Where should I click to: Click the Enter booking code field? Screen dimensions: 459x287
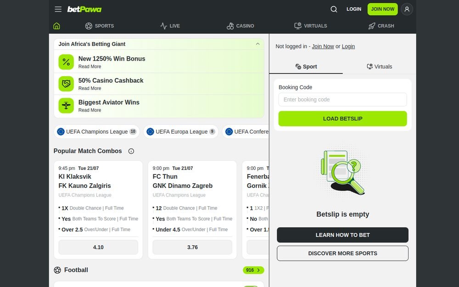[342, 100]
